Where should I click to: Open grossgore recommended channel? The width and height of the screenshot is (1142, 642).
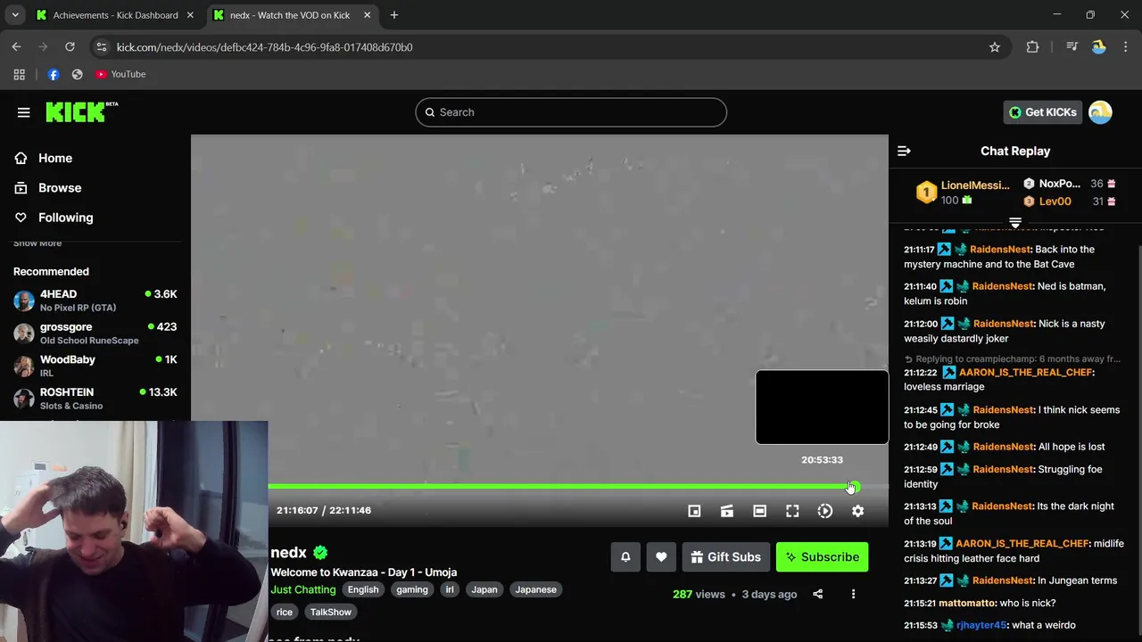click(95, 333)
